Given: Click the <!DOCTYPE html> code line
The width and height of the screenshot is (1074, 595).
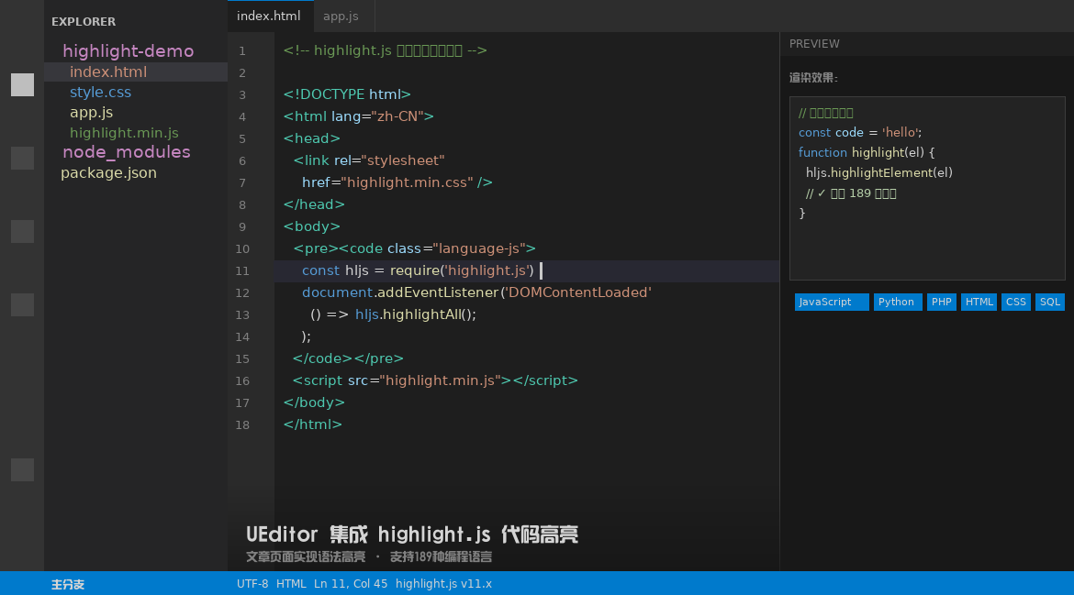Looking at the screenshot, I should 347,94.
